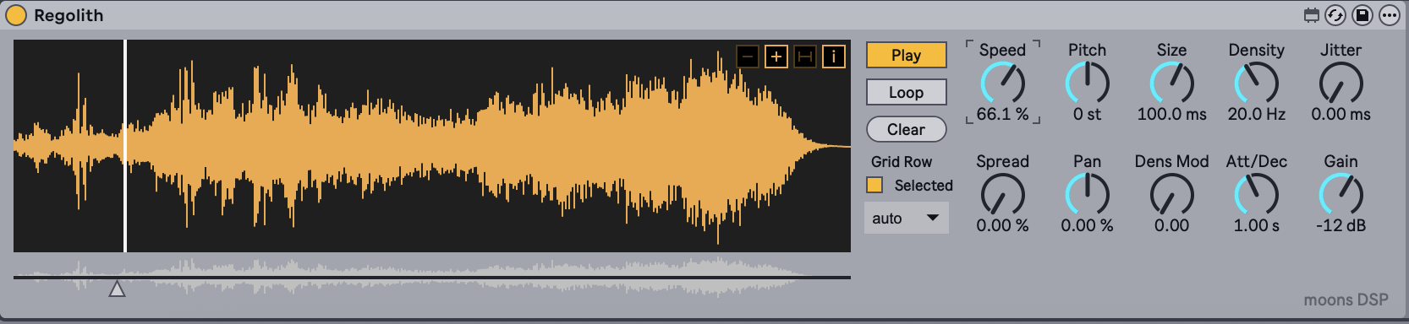The width and height of the screenshot is (1409, 324).
Task: Toggle the Regolith device activator
Action: tap(16, 15)
